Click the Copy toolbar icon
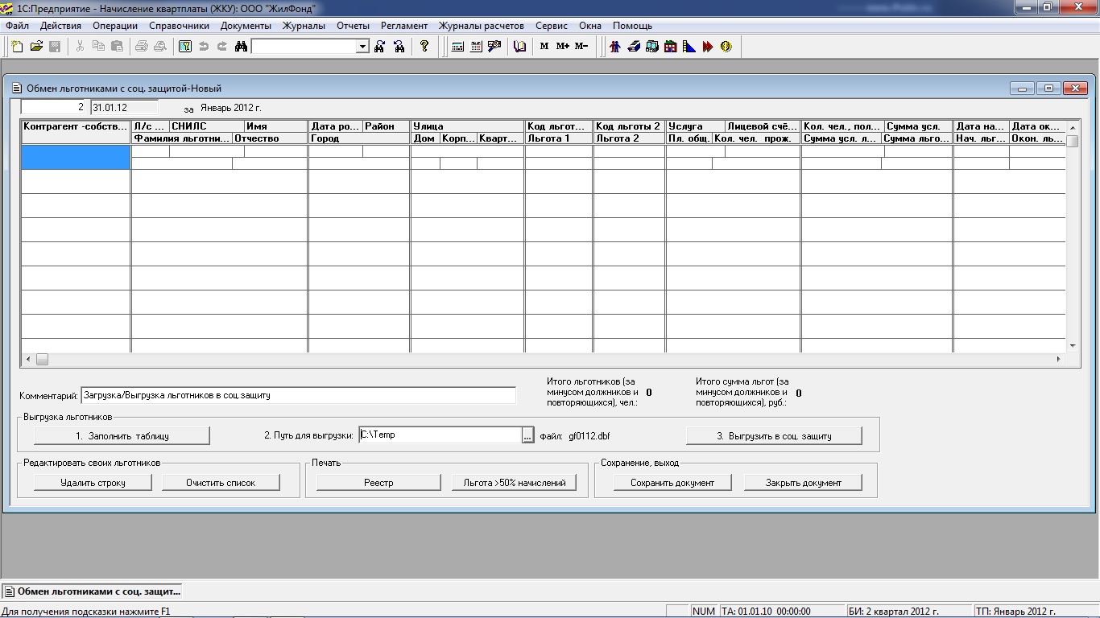 tap(98, 47)
